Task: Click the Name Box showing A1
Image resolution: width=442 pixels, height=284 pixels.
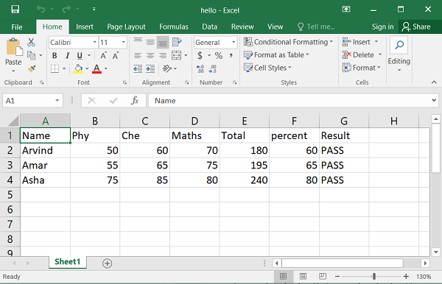Action: 29,101
